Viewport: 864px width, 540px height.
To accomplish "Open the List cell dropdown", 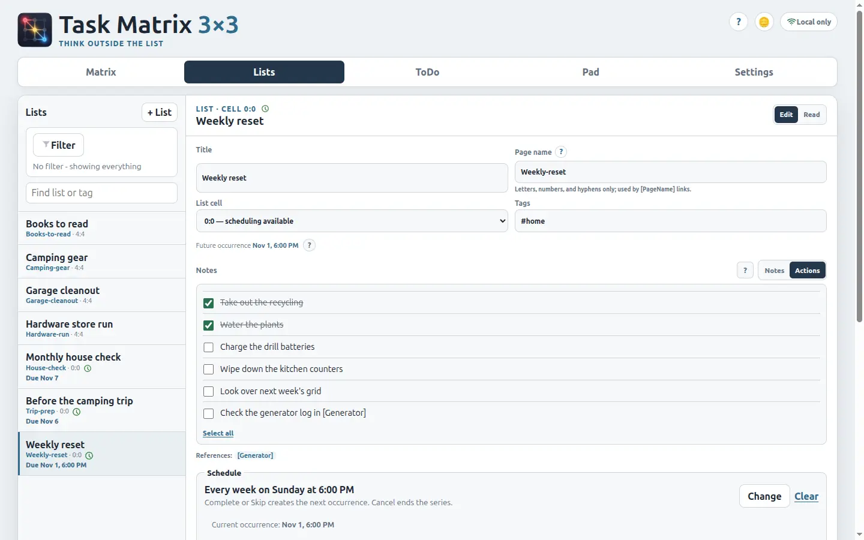I will (x=352, y=221).
